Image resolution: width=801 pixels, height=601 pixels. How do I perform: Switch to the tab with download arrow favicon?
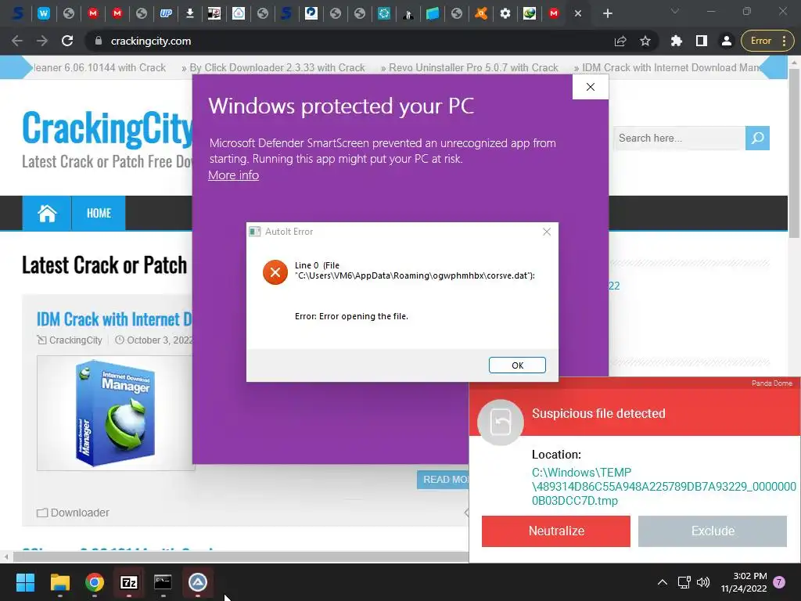click(x=189, y=13)
